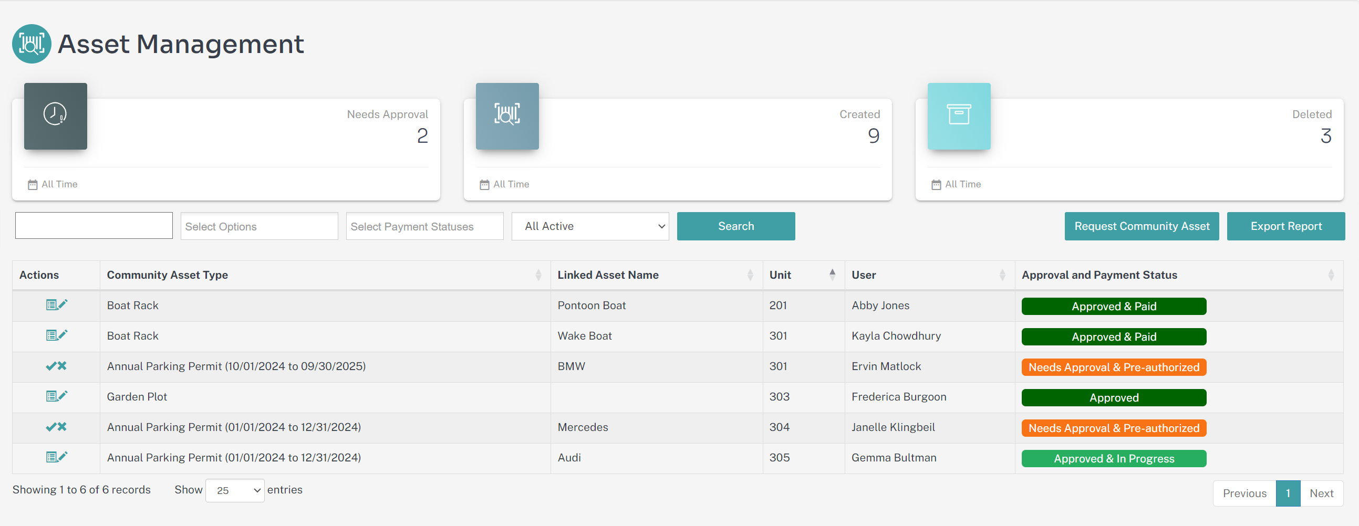Click Annual Parking Permit (10/01/2024 to 09/30/2025)
Screen dimensions: 1359x526
click(x=236, y=366)
